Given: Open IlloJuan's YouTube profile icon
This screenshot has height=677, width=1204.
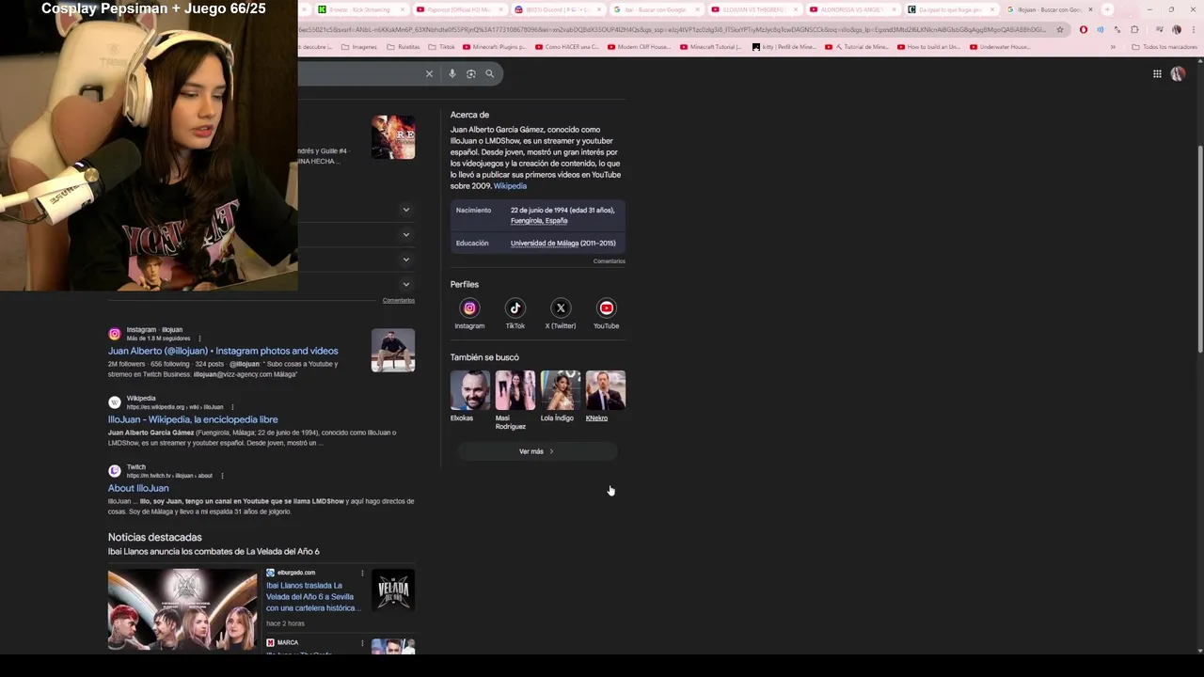Looking at the screenshot, I should [606, 307].
